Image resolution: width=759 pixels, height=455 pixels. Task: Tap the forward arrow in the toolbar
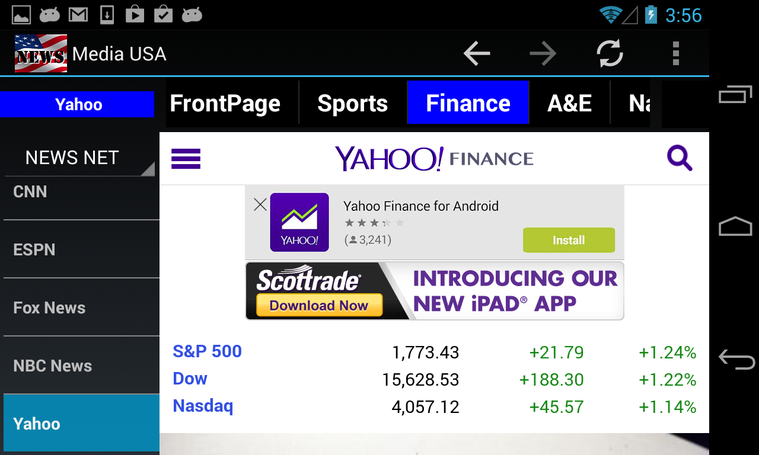[543, 54]
